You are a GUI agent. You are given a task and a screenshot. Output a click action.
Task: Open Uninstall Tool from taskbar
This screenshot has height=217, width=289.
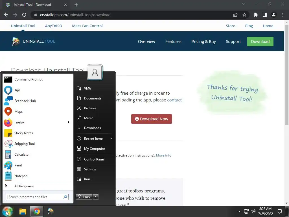(x=51, y=211)
